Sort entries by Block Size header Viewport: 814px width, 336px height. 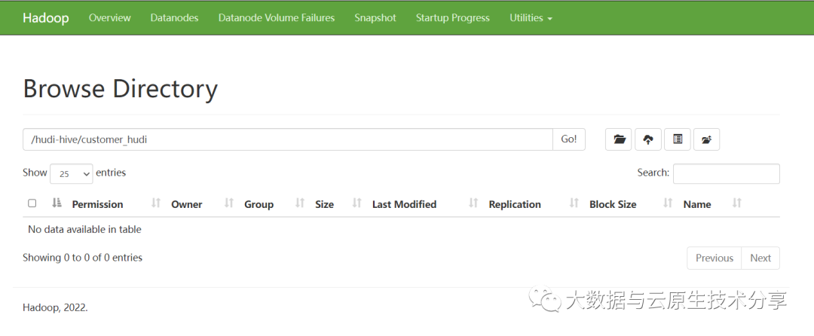point(613,204)
